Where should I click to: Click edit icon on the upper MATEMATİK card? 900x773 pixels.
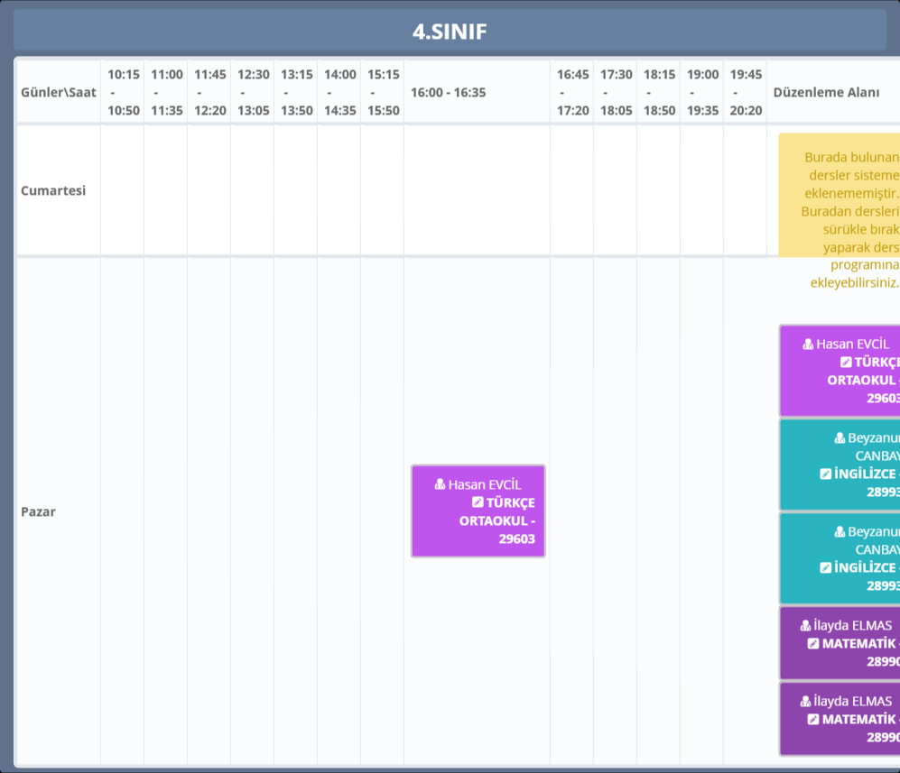[x=813, y=643]
